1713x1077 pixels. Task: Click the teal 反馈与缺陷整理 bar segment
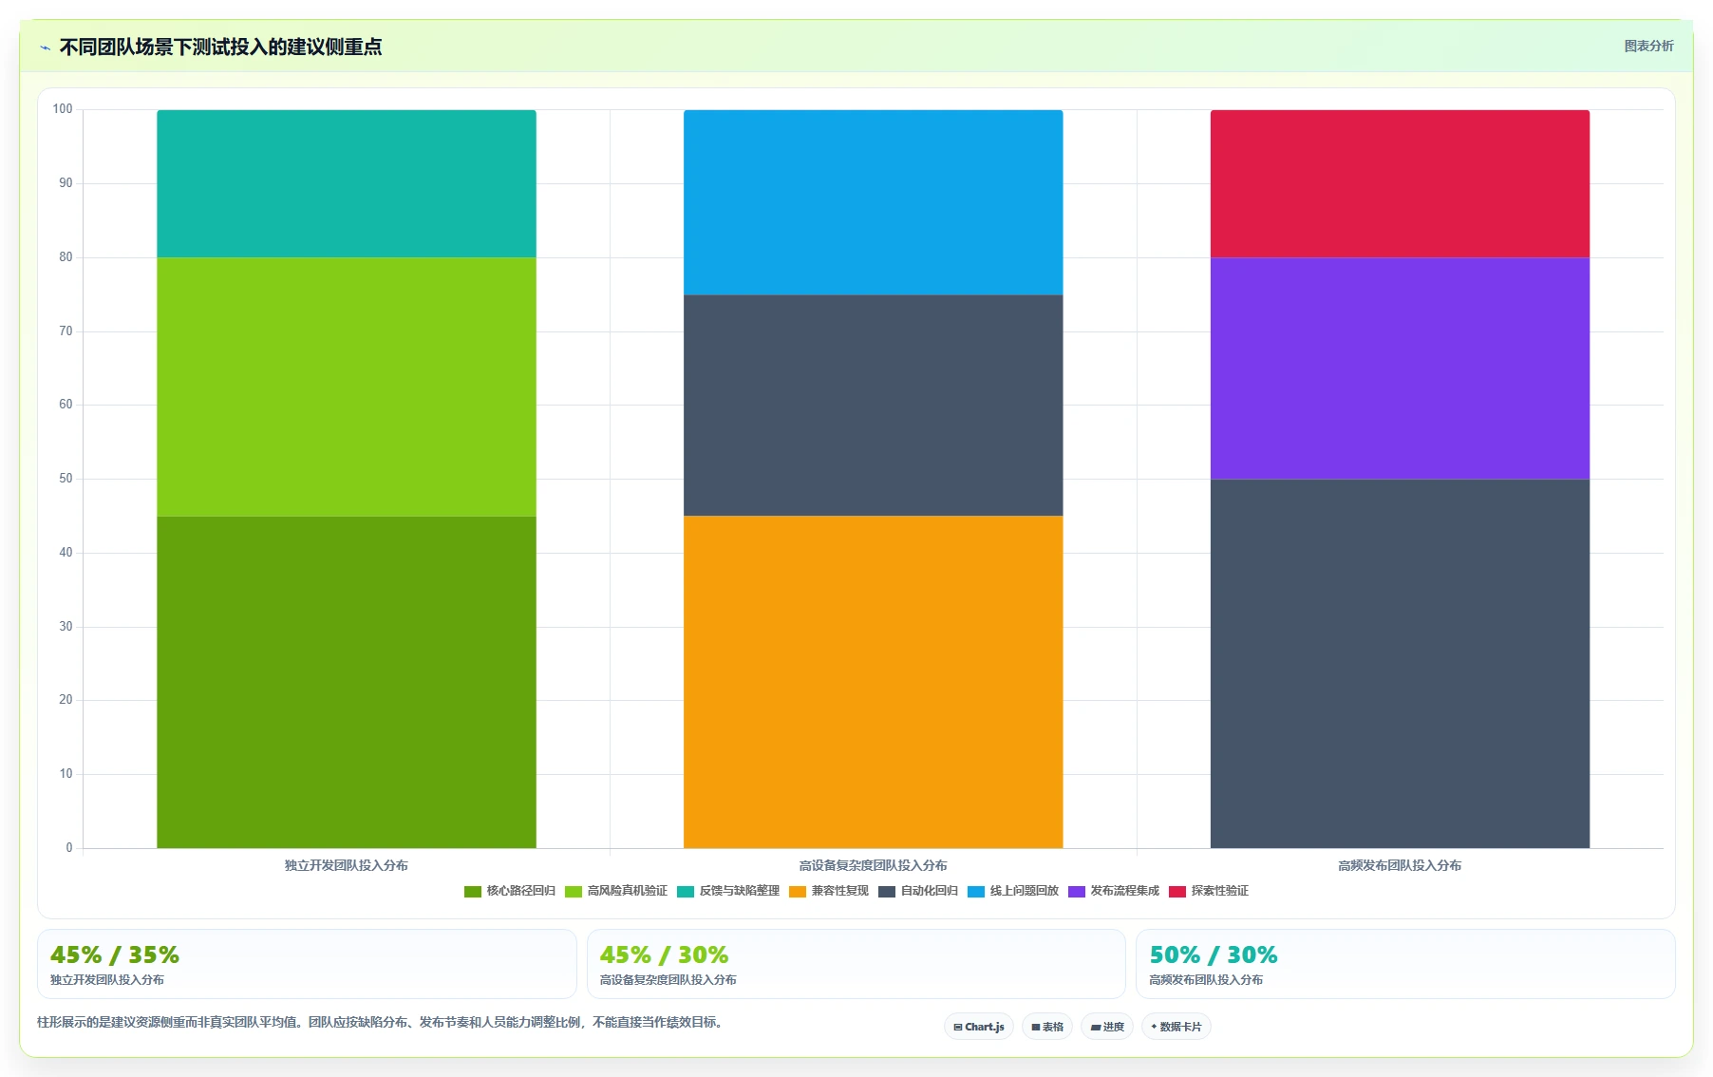(347, 183)
